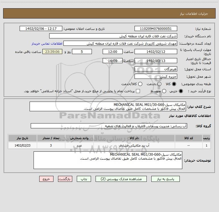Click the quantity cell 3
219x212 pixels.
[x=51, y=145]
